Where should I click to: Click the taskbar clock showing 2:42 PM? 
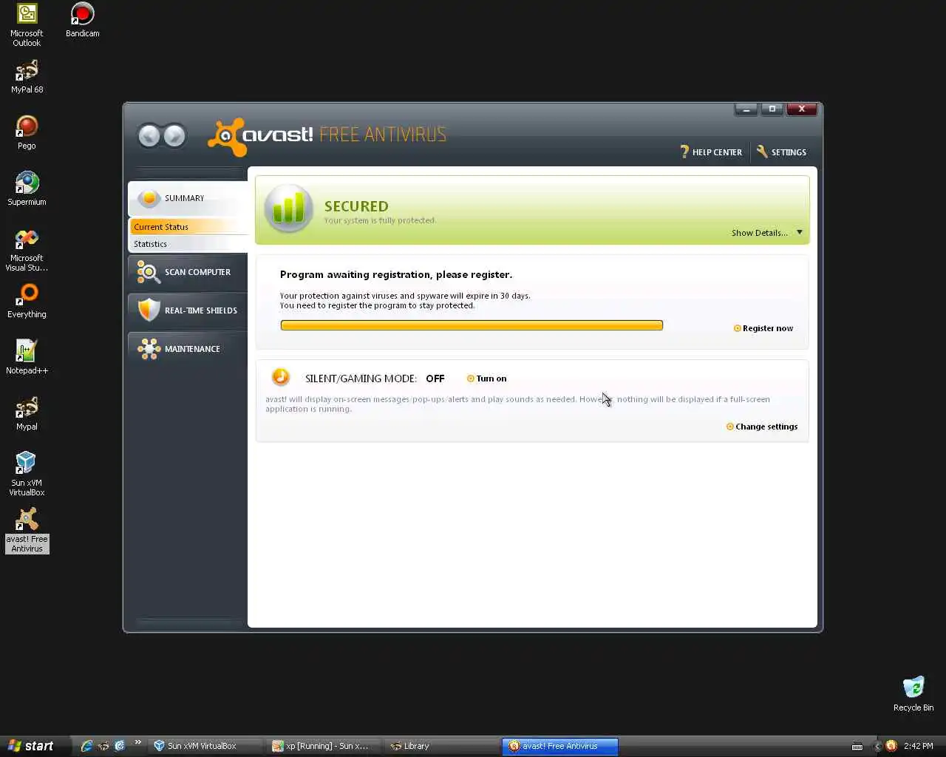point(918,746)
